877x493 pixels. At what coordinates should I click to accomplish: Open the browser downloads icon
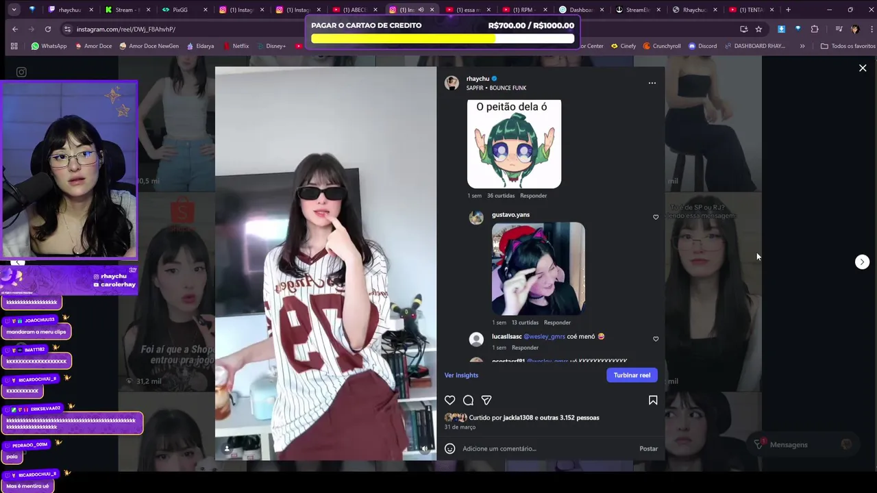click(781, 29)
